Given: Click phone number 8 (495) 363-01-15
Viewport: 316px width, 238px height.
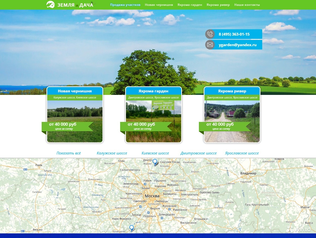Looking at the screenshot, I should pyautogui.click(x=234, y=34).
